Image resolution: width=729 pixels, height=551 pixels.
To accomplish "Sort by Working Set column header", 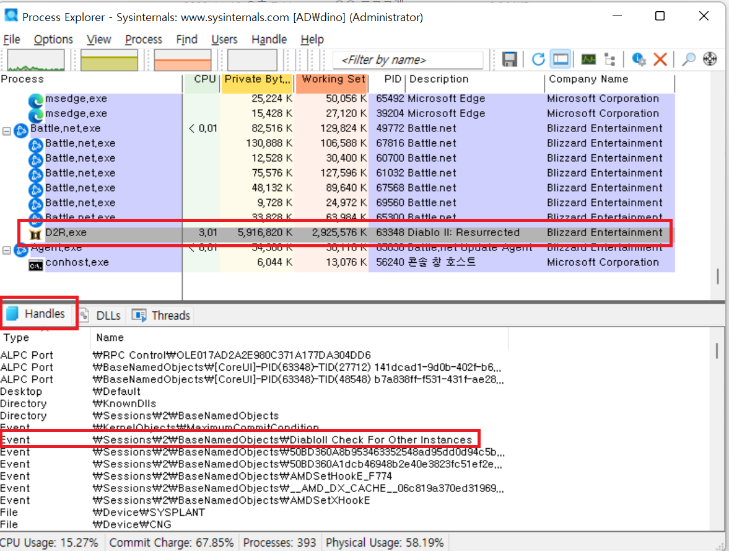I will pyautogui.click(x=331, y=79).
